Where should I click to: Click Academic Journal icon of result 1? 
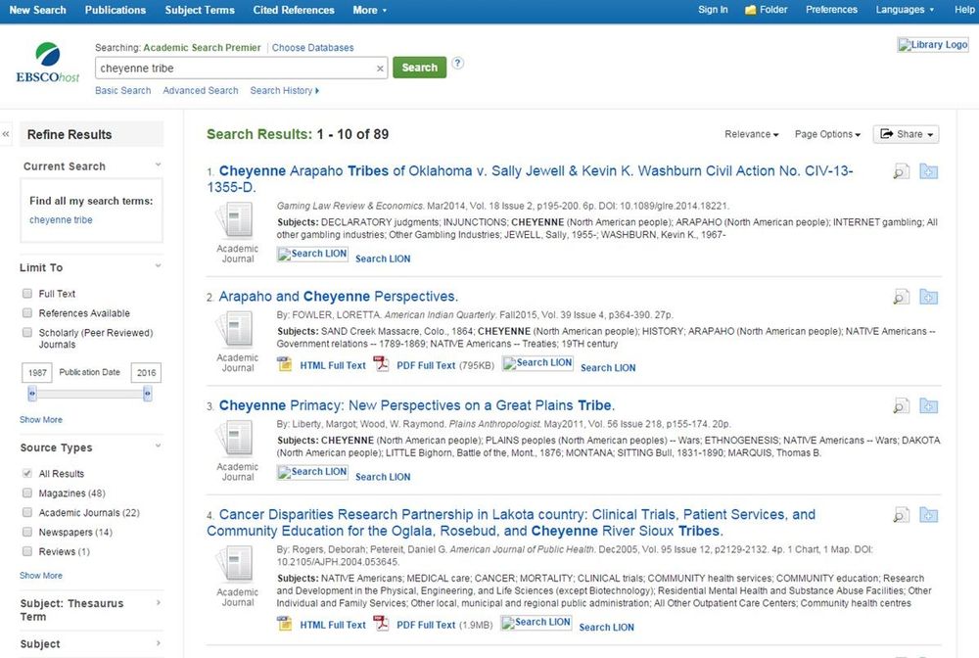click(x=235, y=220)
